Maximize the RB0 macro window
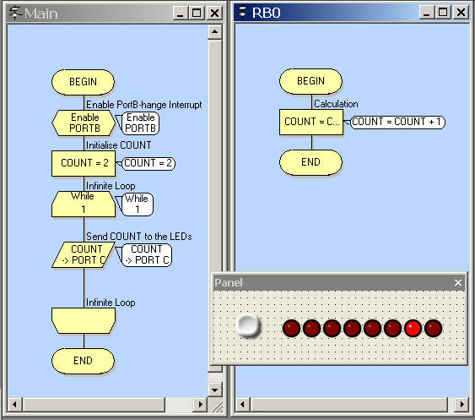Screen dimensions: 475x420 click(443, 13)
